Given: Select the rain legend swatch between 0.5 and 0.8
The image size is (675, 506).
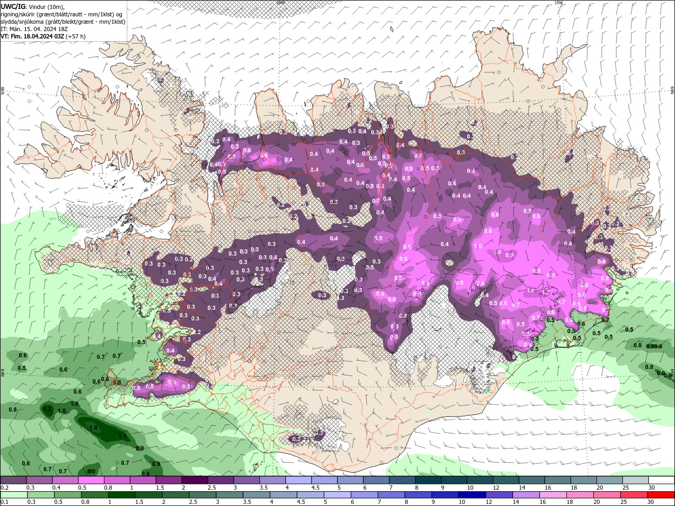Looking at the screenshot, I should (x=67, y=495).
